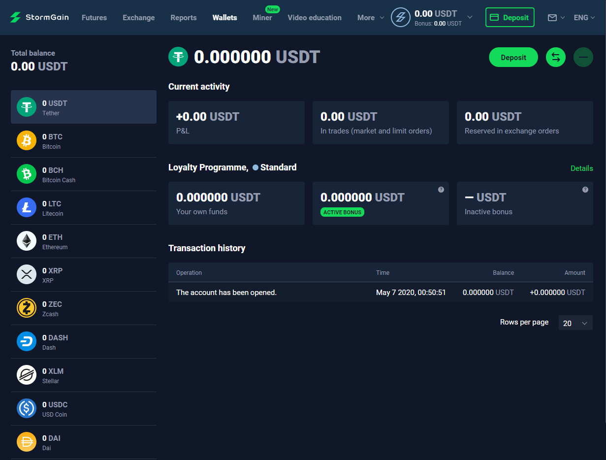Click the 'Ethereum' name text

tap(55, 247)
